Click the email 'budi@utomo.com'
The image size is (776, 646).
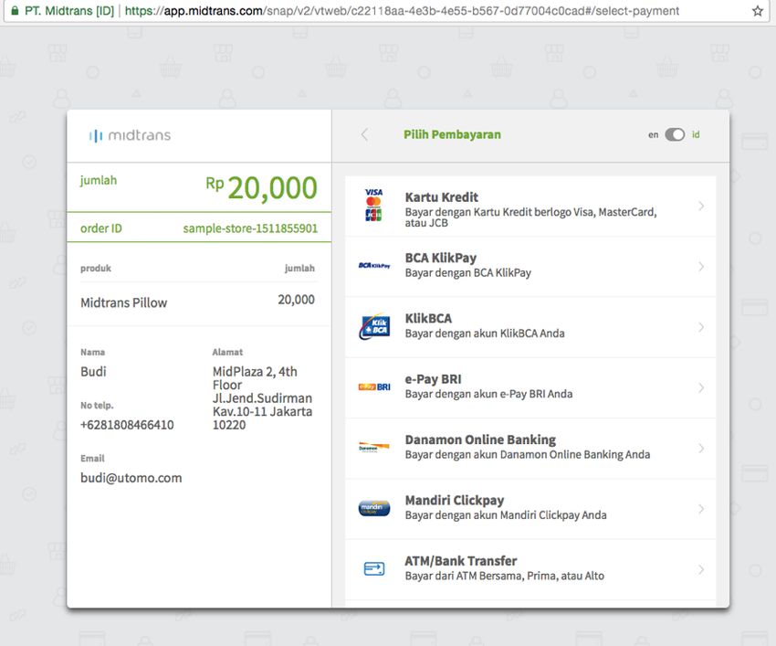click(x=131, y=478)
